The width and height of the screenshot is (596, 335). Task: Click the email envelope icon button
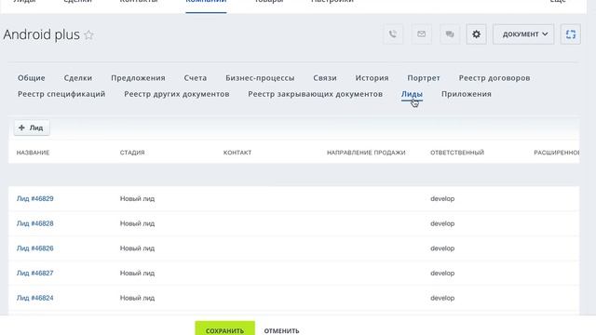tap(421, 34)
